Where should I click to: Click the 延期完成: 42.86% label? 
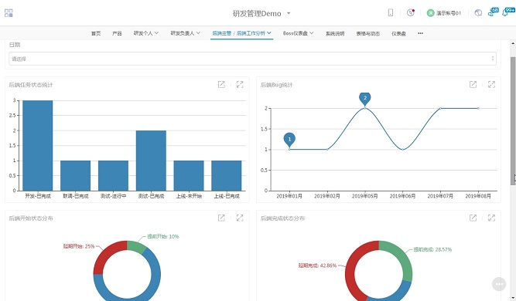point(317,265)
